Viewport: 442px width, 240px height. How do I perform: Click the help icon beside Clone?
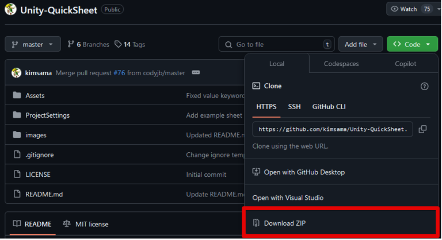pyautogui.click(x=424, y=86)
